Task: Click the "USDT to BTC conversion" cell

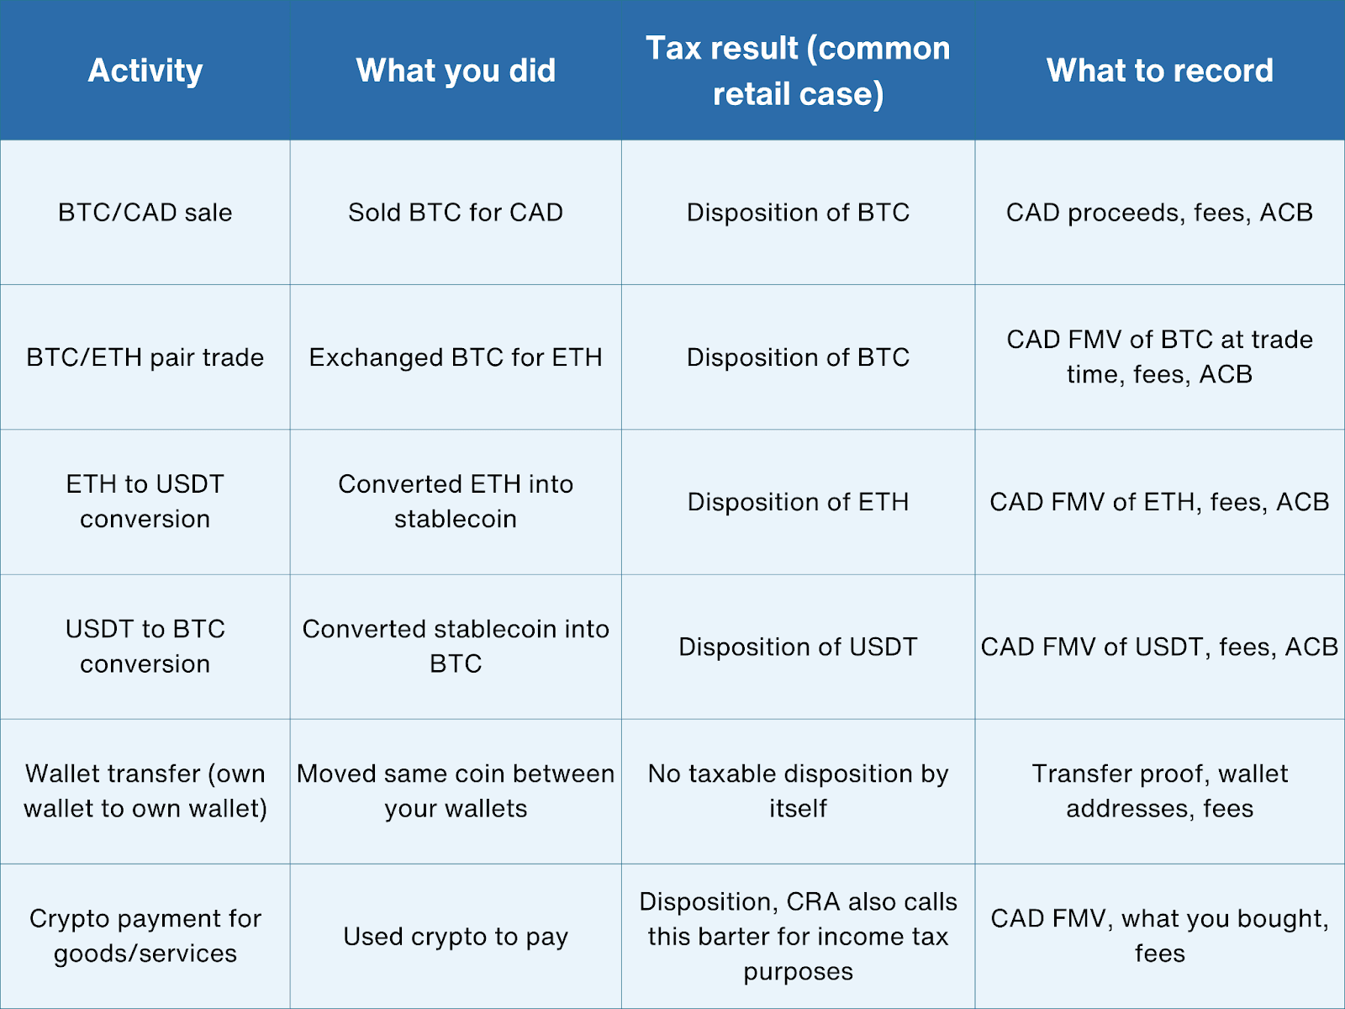Action: click(x=145, y=647)
